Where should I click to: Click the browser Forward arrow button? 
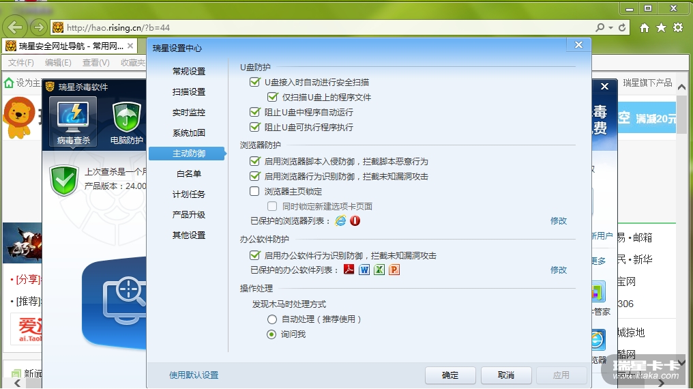[39, 27]
